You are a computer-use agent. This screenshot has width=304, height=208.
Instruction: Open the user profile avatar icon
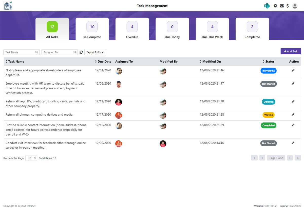pyautogui.click(x=295, y=6)
